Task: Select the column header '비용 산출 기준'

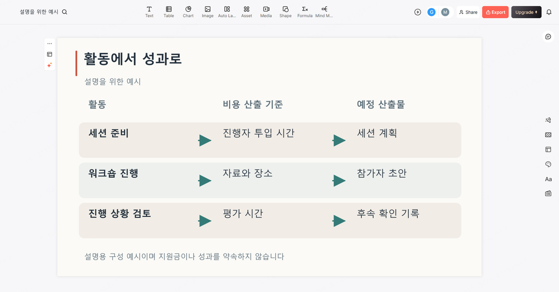Action: (x=253, y=104)
